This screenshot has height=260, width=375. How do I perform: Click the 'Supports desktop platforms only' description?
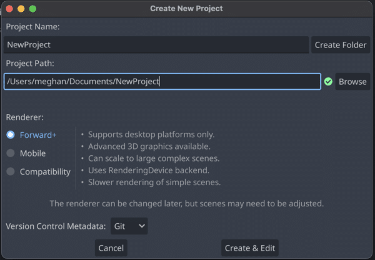point(151,135)
